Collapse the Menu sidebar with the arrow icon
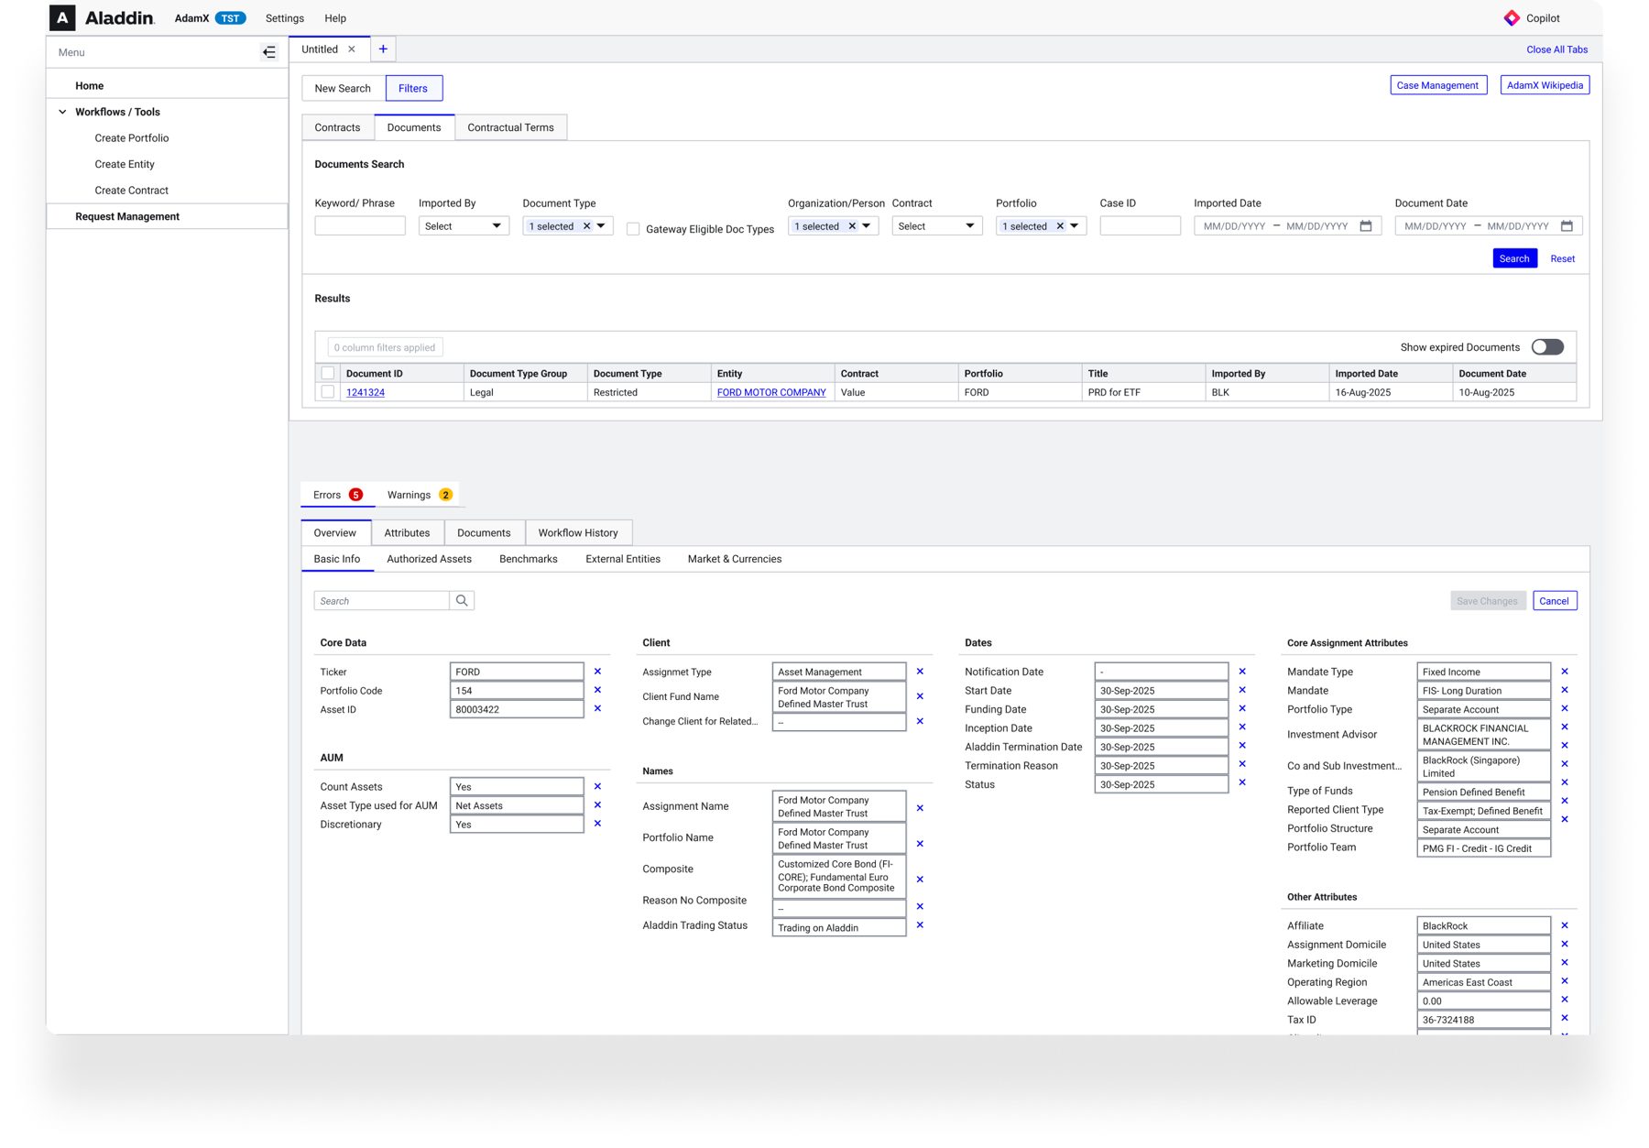This screenshot has width=1649, height=1148. click(268, 52)
